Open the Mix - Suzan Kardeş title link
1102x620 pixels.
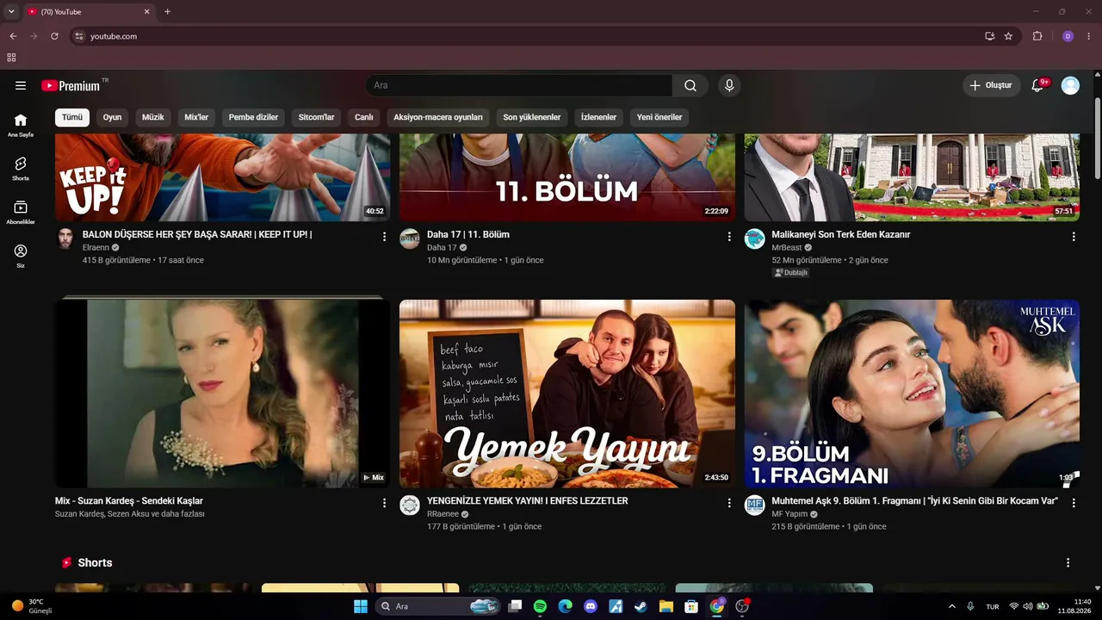click(129, 500)
